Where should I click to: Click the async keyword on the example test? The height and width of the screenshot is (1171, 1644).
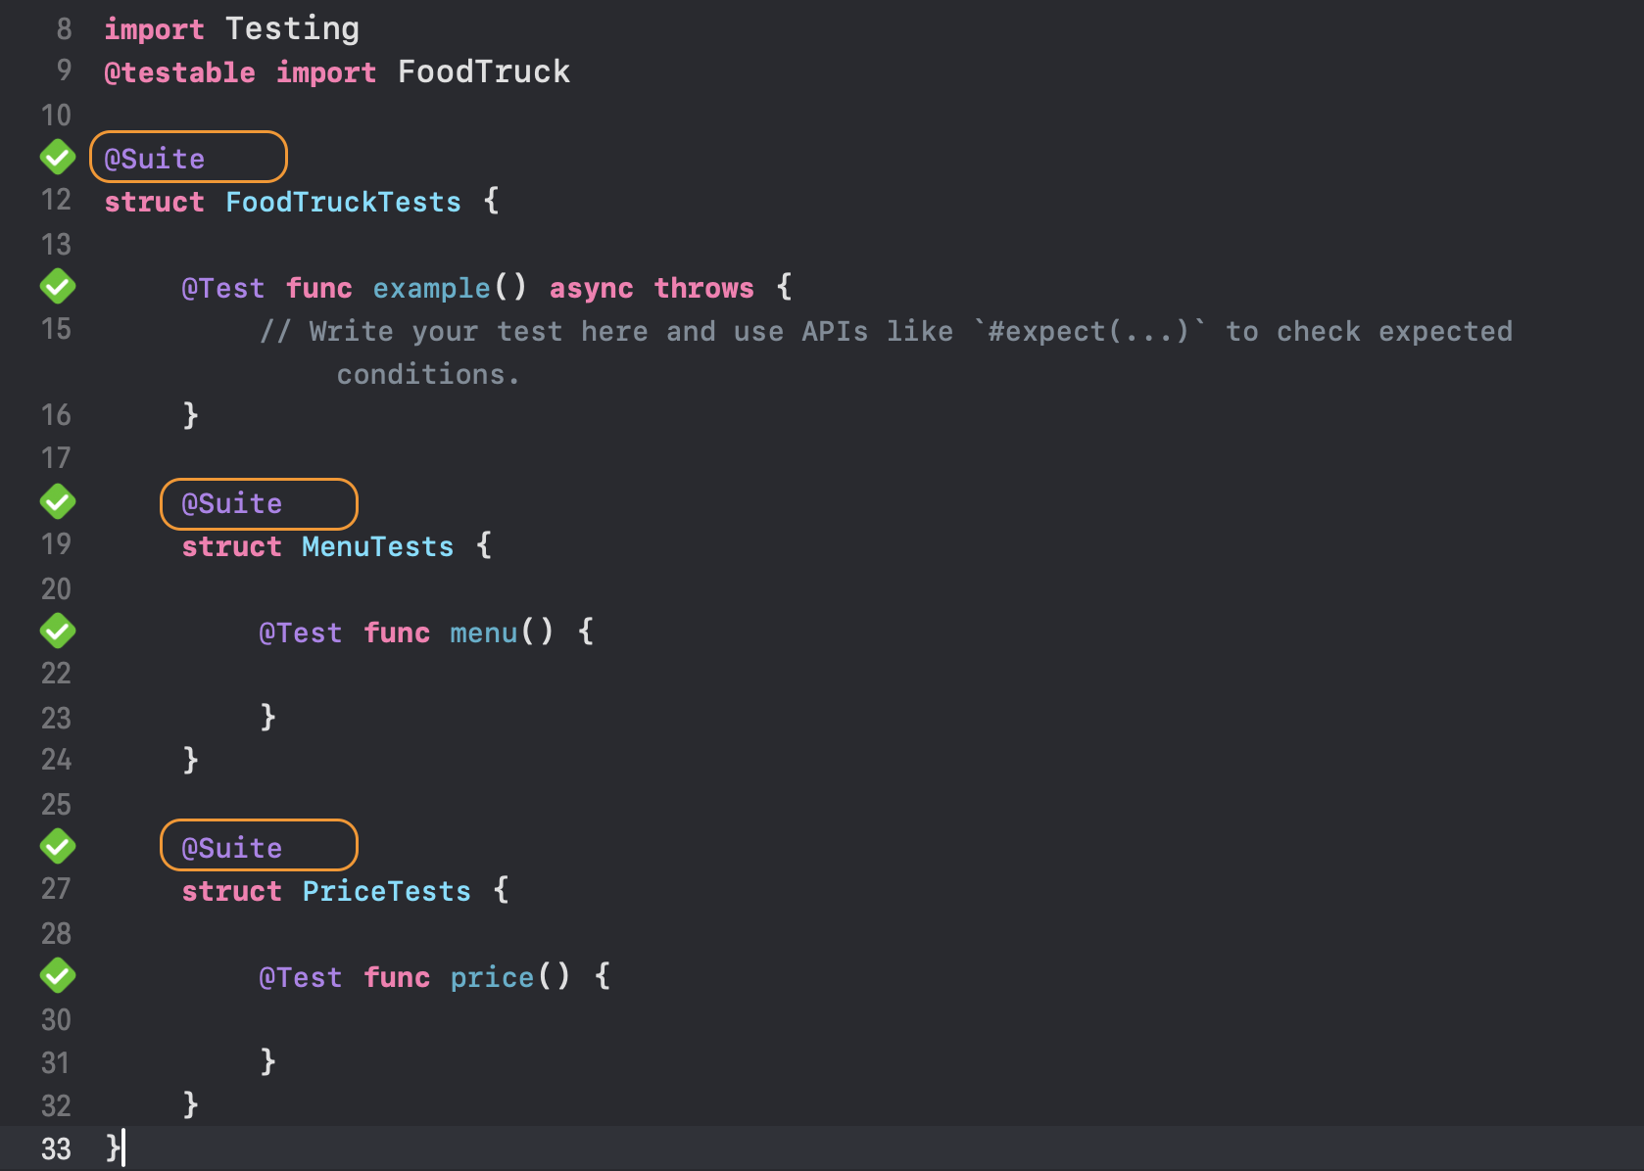[x=591, y=288]
